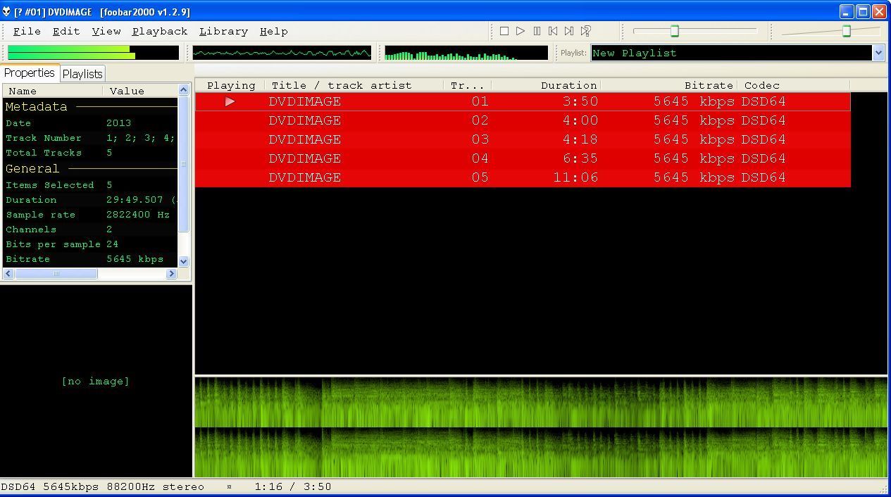Image resolution: width=891 pixels, height=497 pixels.
Task: Switch to the Properties tab
Action: coord(30,73)
